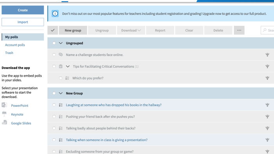274x154 pixels.
Task: Open 'Laughing at someone who has dropped his books' poll
Action: click(114, 105)
